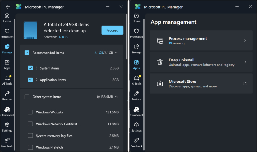The height and width of the screenshot is (152, 257).
Task: Open the Microsoft Store title
Action: (x=182, y=82)
